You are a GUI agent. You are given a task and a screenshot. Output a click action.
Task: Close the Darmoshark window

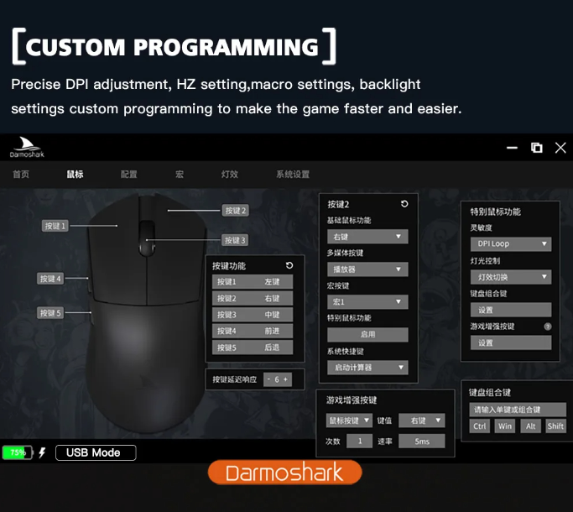[x=560, y=148]
